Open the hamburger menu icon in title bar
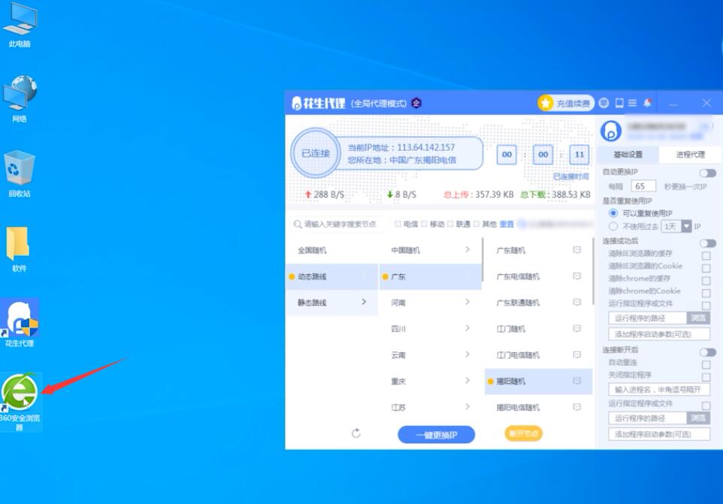Viewport: 723px width, 504px height. tap(633, 103)
